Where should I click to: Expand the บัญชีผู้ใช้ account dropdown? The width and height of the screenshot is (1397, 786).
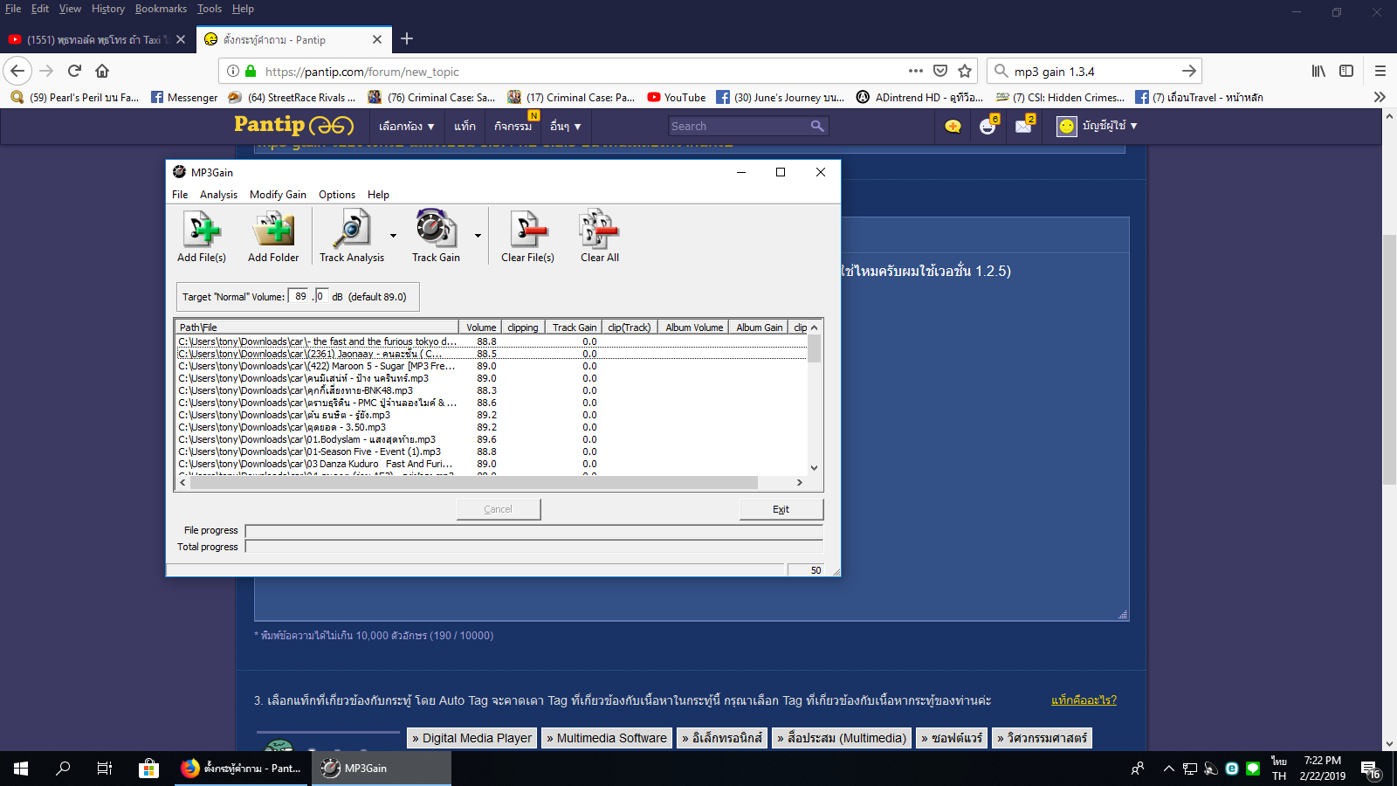1098,126
